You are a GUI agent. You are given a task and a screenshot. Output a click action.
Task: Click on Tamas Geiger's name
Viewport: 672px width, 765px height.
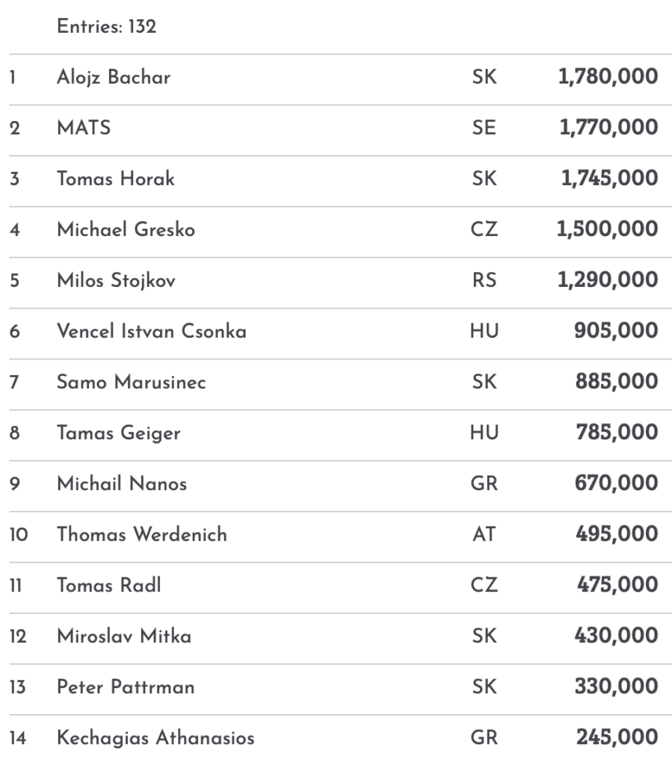pyautogui.click(x=118, y=433)
